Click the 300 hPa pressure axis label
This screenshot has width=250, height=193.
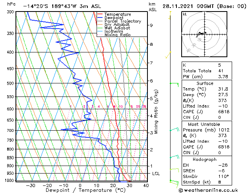11,12
